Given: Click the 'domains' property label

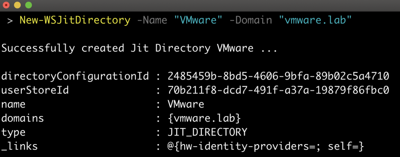Looking at the screenshot, I should point(22,118).
